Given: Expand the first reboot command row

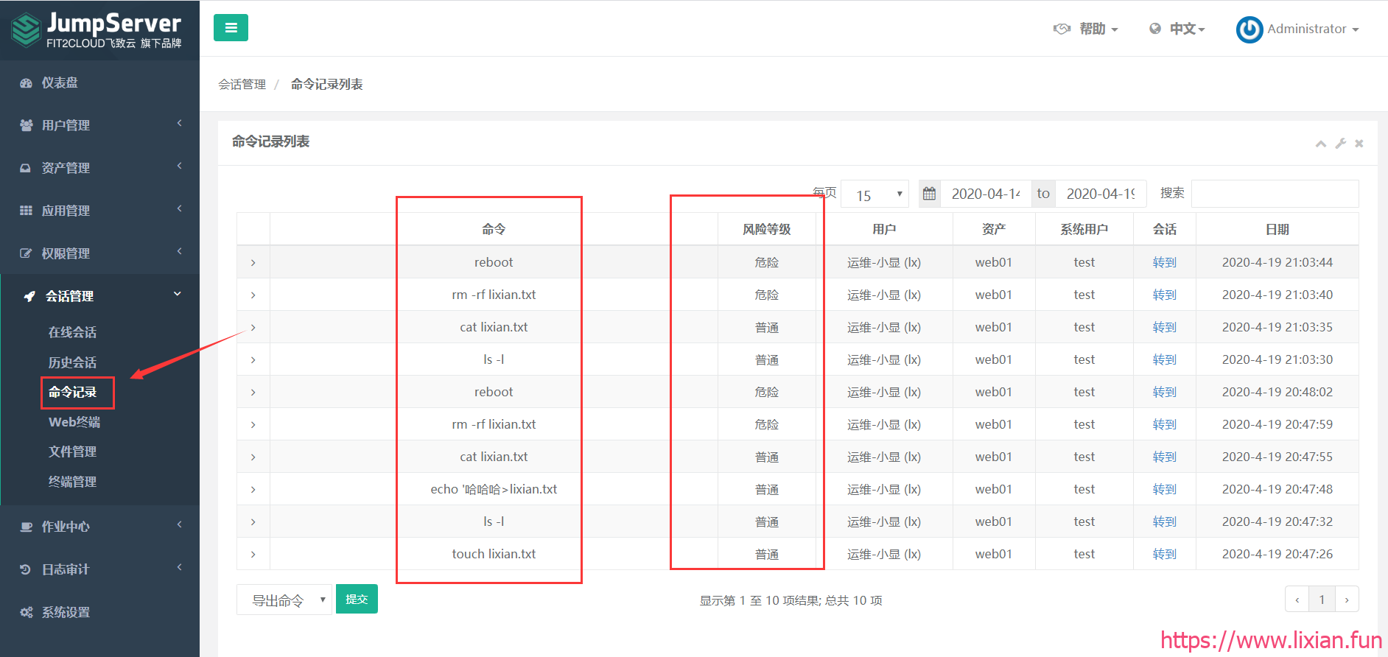Looking at the screenshot, I should (253, 263).
